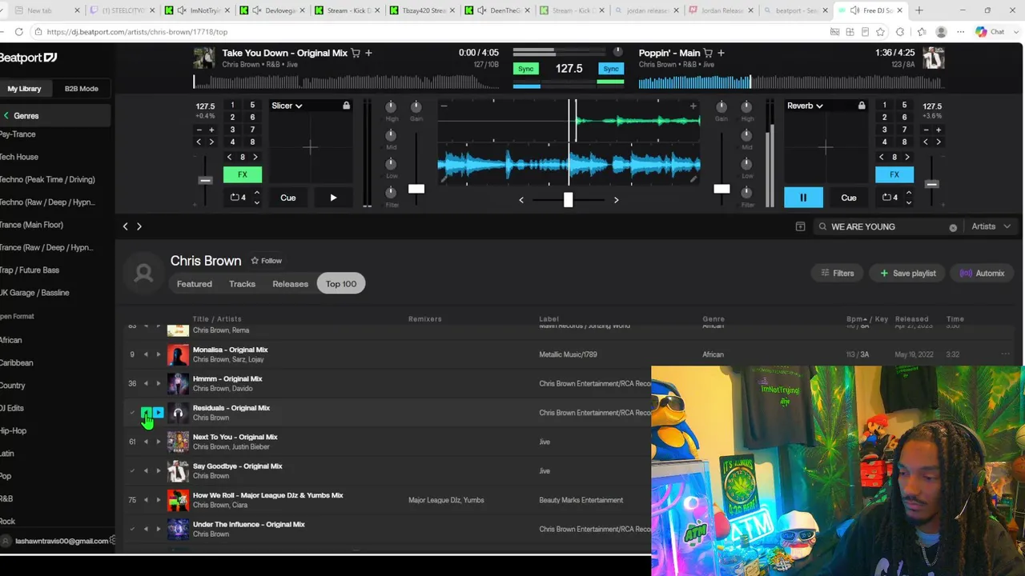Decrease right deck loop size with down chevron
1025x576 pixels.
pos(908,202)
